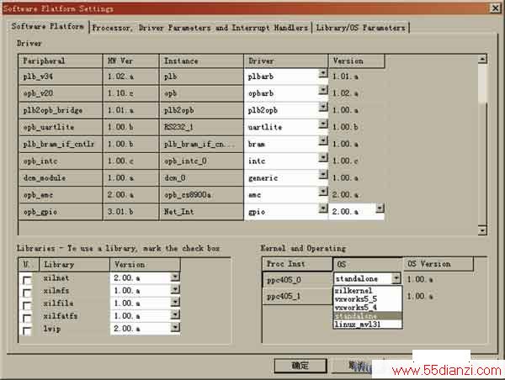Select the plb_v34 peripheral cell
505x380 pixels.
click(61, 77)
